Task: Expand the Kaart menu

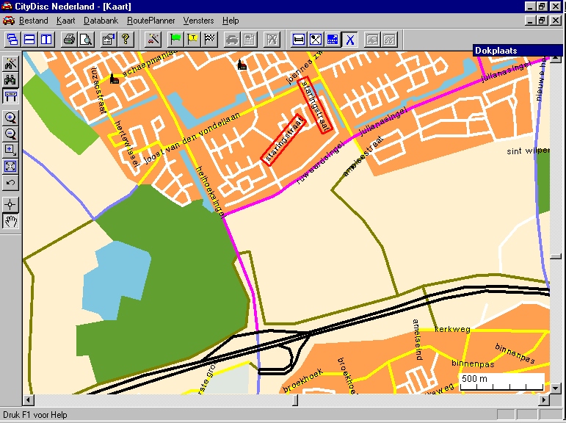Action: pos(66,21)
